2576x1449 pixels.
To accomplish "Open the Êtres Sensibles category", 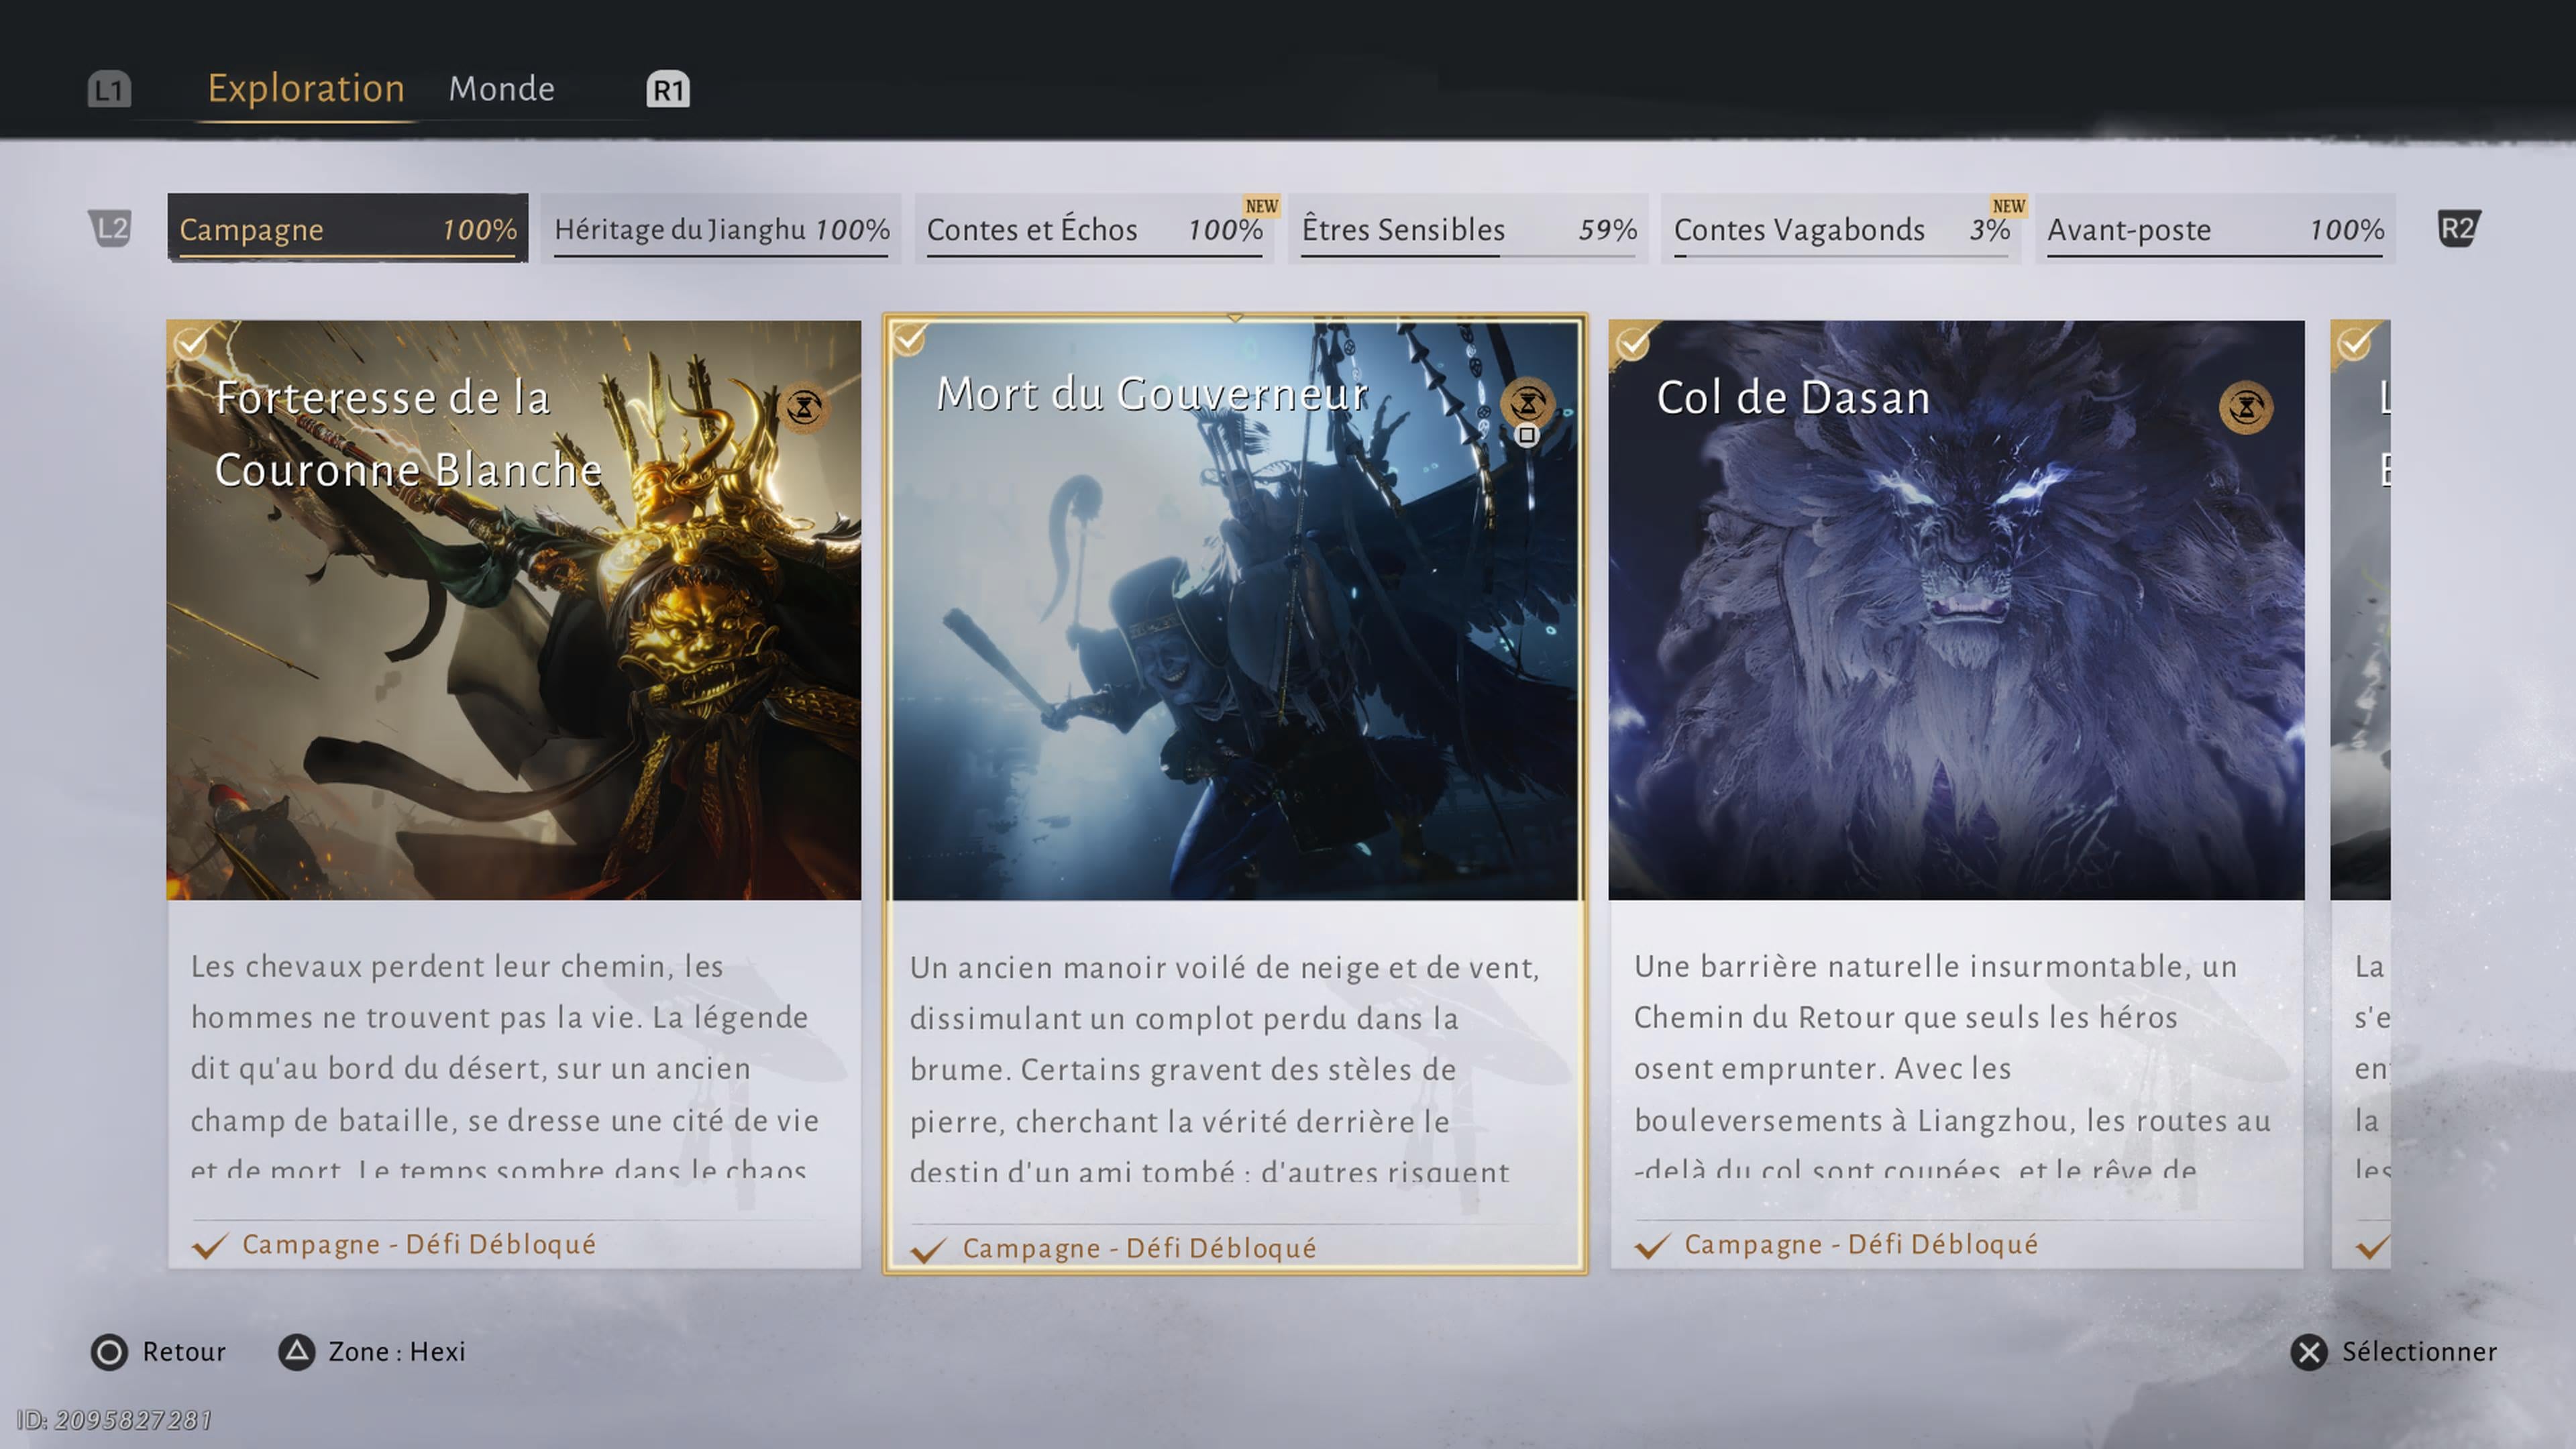I will (1468, 229).
